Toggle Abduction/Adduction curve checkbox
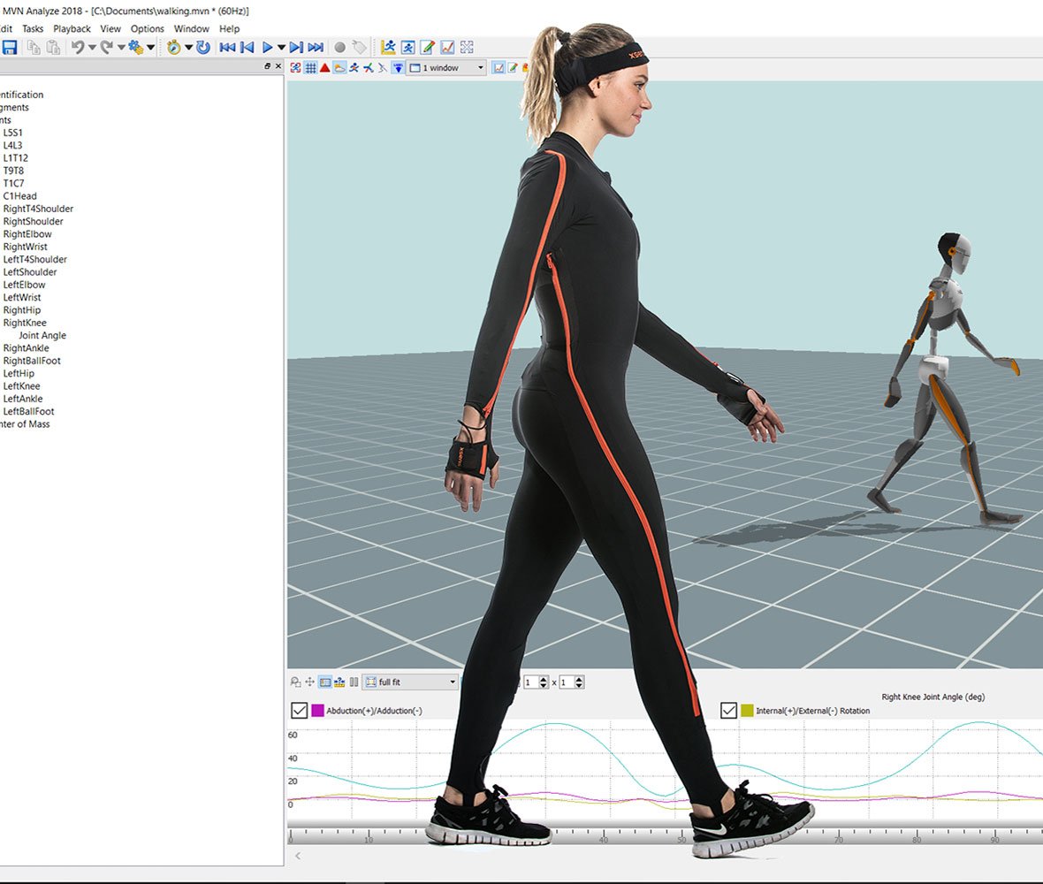 [299, 711]
